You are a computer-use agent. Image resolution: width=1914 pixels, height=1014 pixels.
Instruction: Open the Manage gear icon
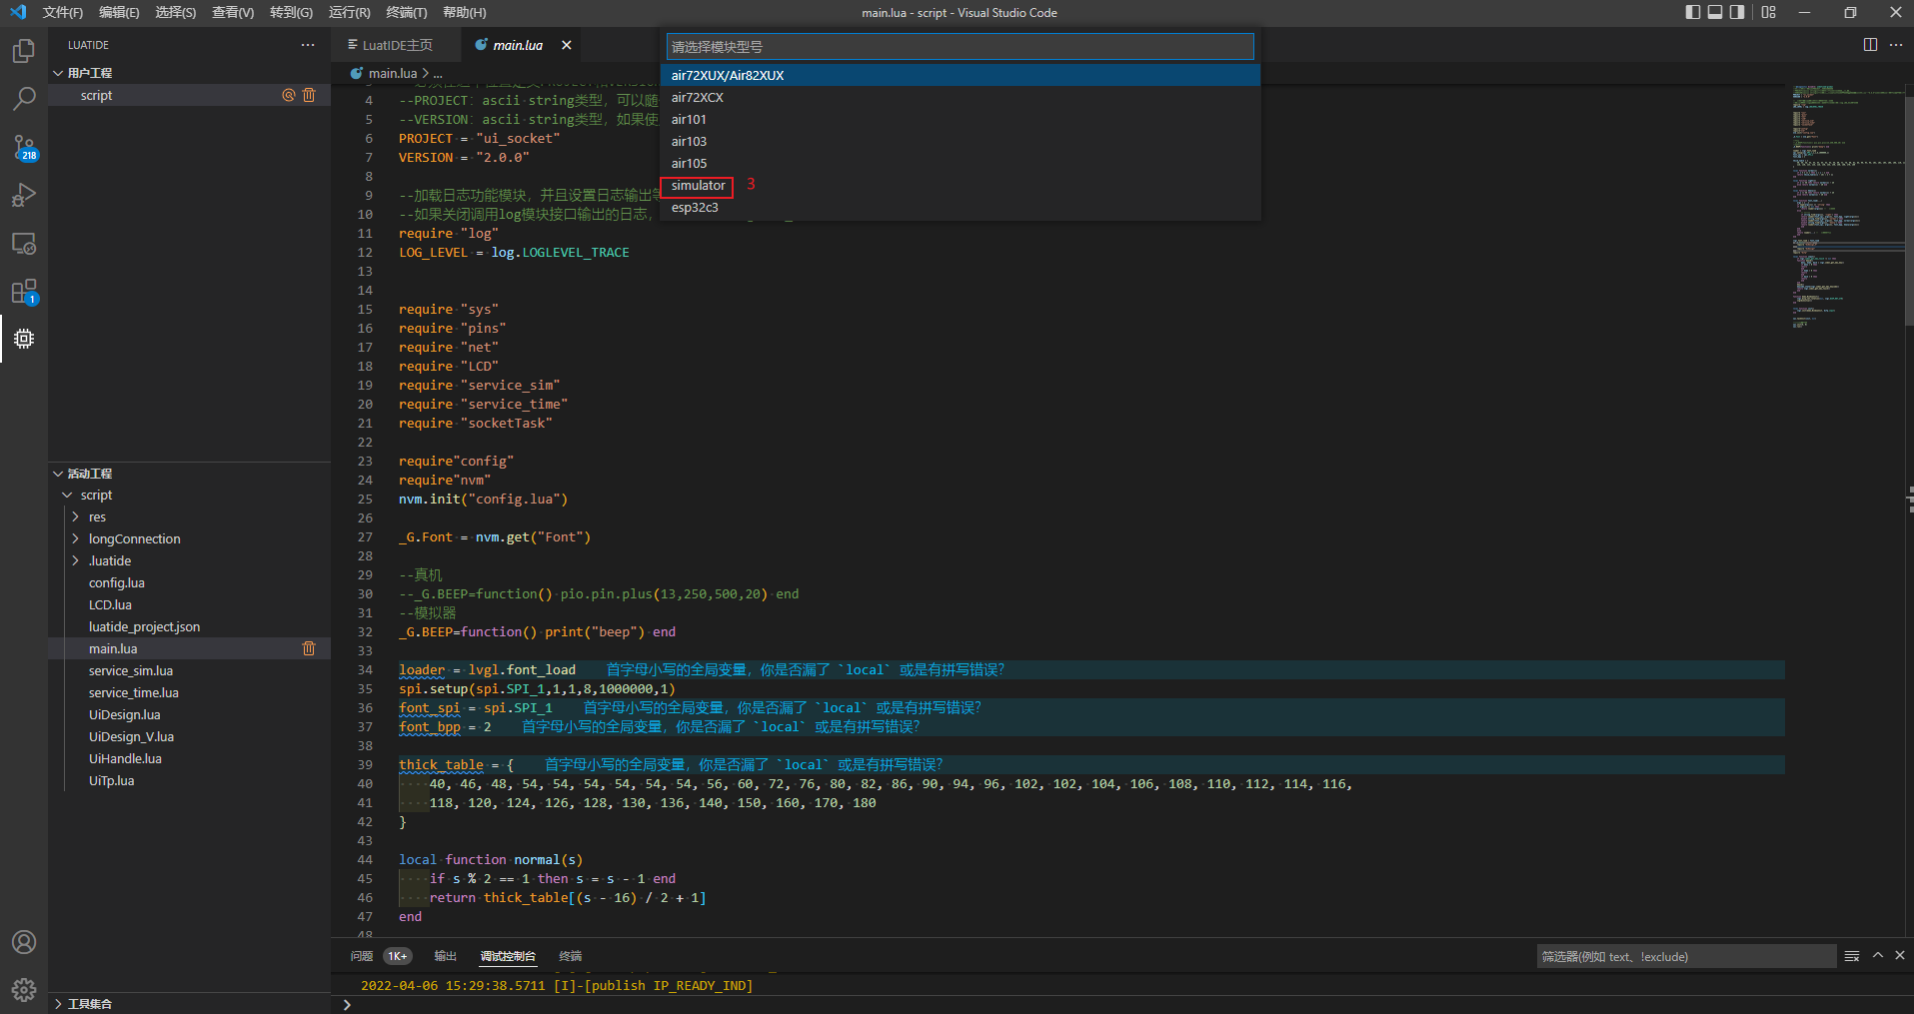point(24,990)
